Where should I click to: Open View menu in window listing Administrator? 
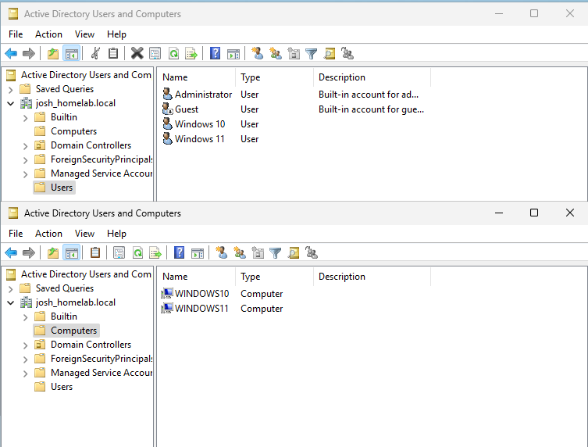click(x=84, y=34)
